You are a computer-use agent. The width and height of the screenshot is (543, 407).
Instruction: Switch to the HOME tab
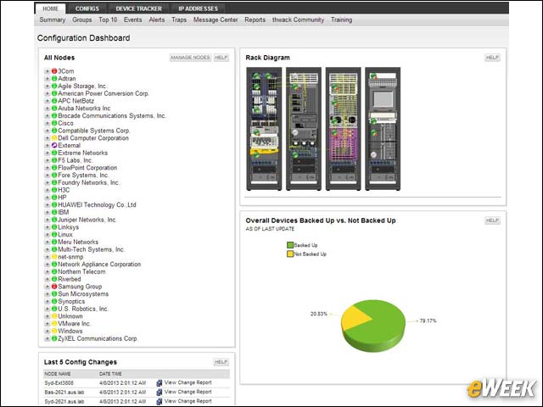[x=51, y=8]
